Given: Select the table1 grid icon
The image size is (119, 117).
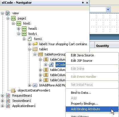Looking at the screenshot, I should (x=35, y=49).
